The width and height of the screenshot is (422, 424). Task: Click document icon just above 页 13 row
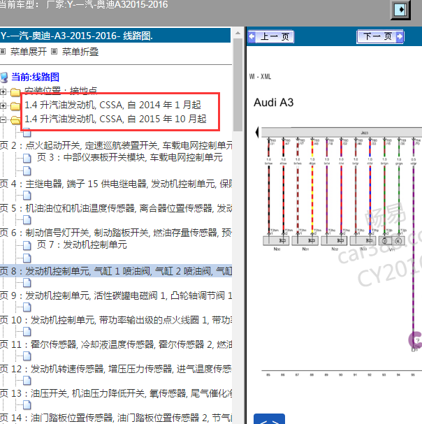[27, 381]
